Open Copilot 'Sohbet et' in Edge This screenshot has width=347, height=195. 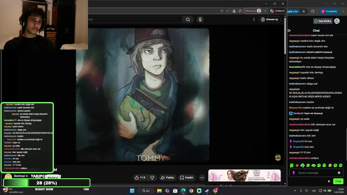(x=277, y=11)
